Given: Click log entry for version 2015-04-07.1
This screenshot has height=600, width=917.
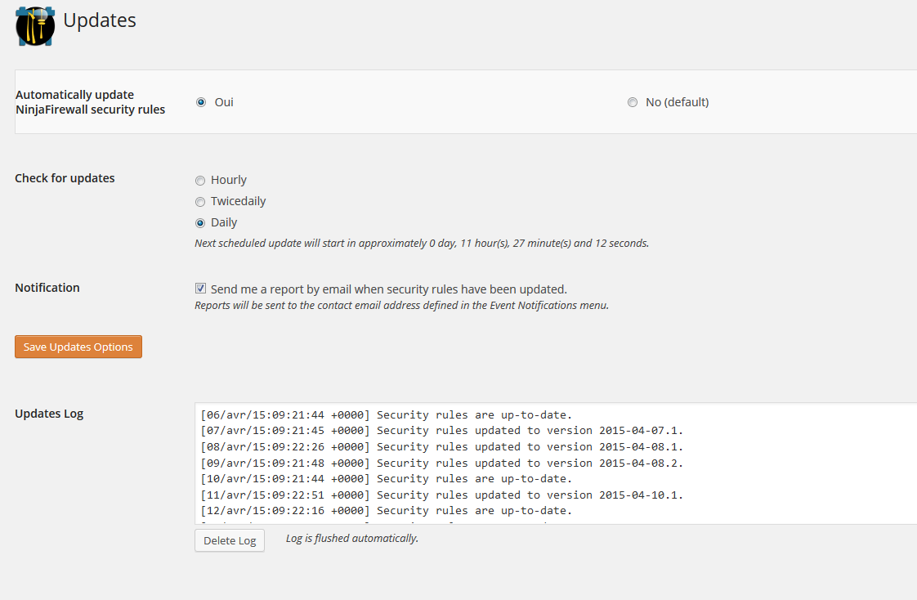Looking at the screenshot, I should tap(441, 431).
